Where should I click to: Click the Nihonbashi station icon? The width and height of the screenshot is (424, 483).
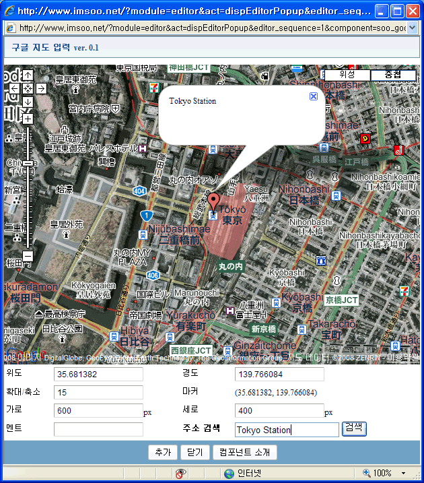tap(336, 195)
